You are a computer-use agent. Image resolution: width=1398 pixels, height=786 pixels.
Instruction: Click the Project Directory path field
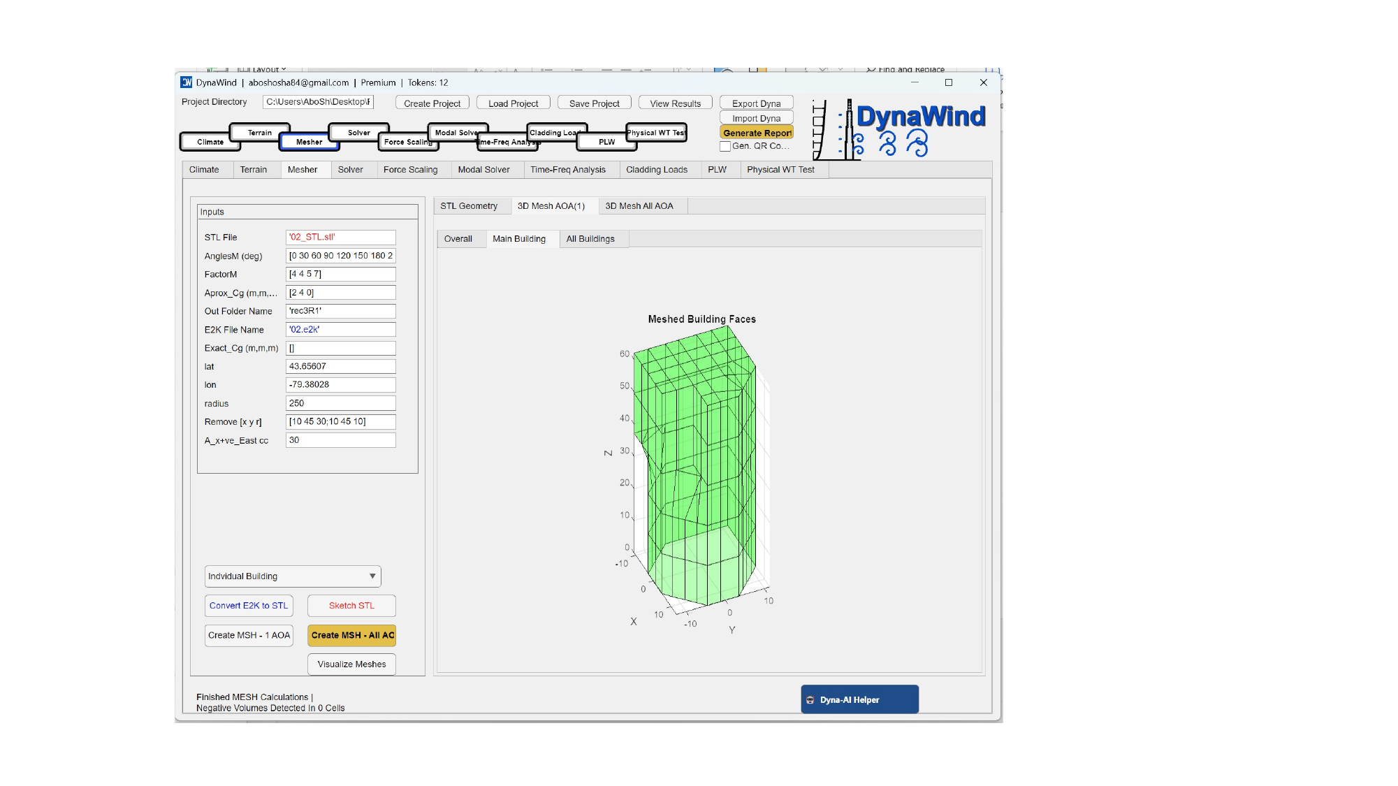click(318, 102)
